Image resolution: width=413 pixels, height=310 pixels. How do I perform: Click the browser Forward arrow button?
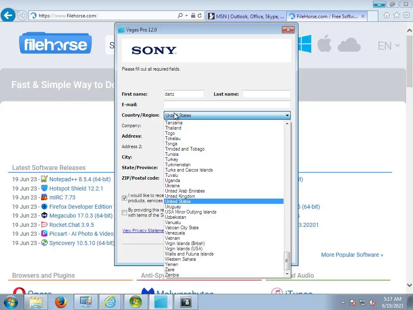click(22, 16)
